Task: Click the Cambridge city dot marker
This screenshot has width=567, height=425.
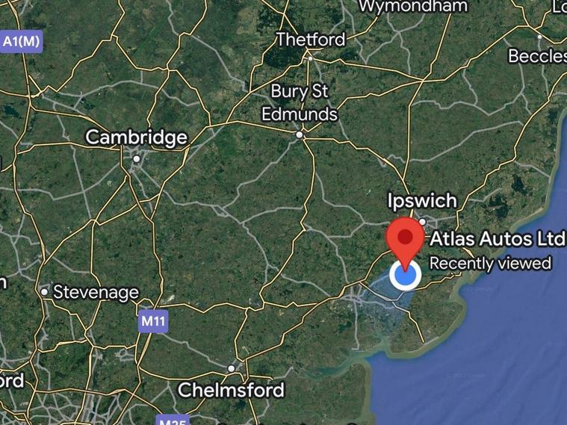Action: click(x=136, y=159)
